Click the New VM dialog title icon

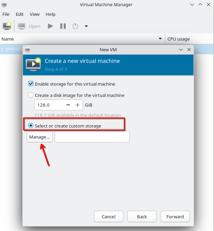coord(27,49)
